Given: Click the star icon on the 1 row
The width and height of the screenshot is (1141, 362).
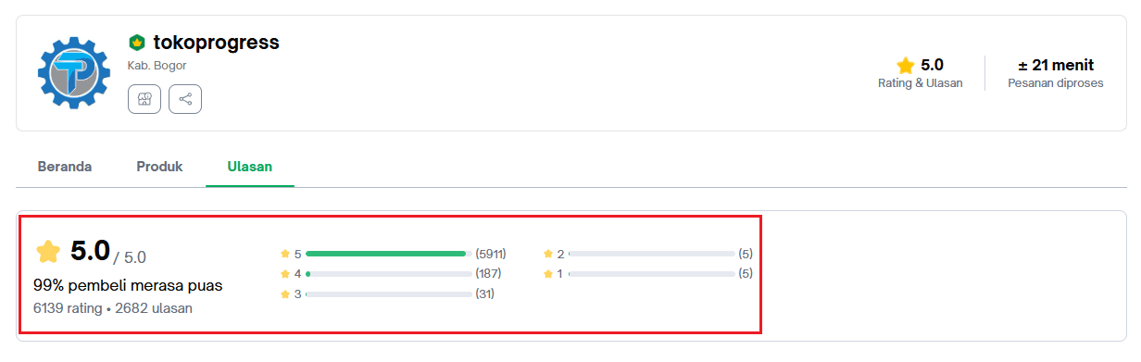Looking at the screenshot, I should pos(548,274).
